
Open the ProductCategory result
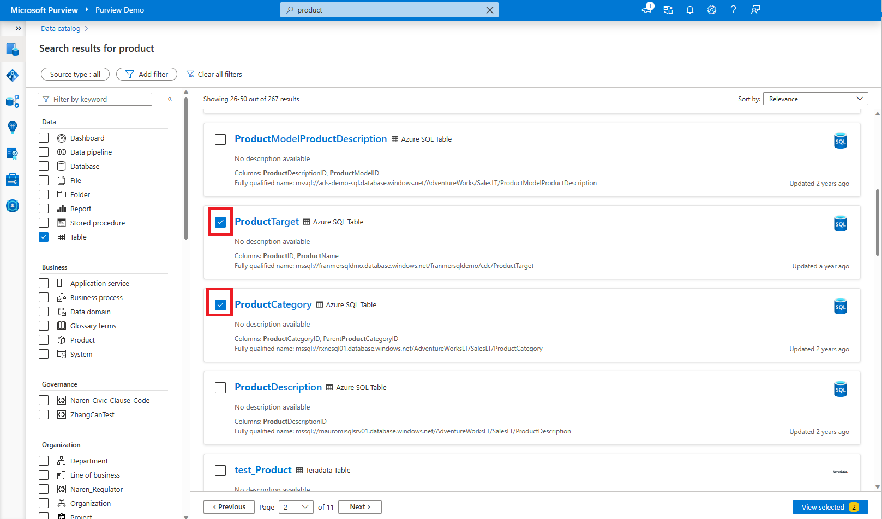point(273,304)
